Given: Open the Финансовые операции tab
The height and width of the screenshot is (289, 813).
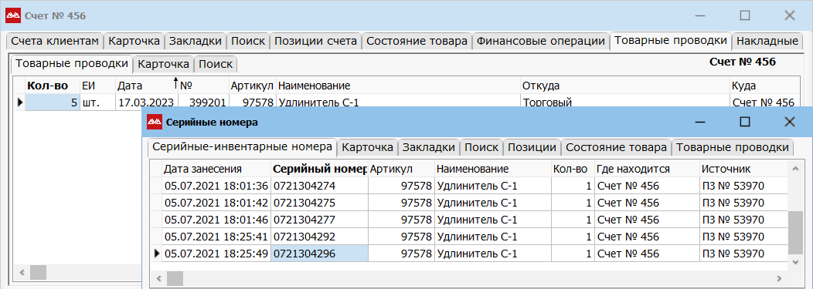Looking at the screenshot, I should [x=541, y=42].
